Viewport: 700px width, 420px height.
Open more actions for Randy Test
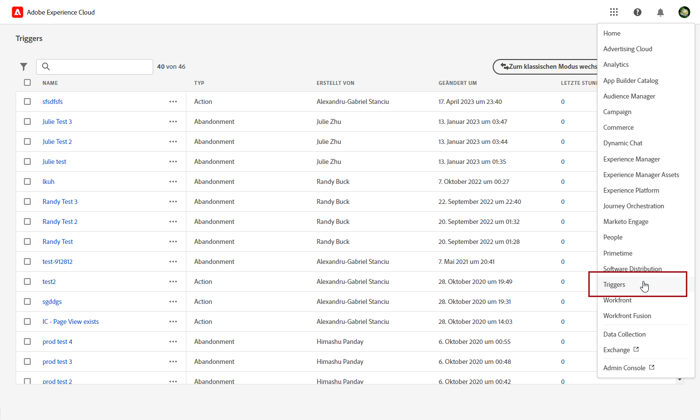click(x=173, y=241)
